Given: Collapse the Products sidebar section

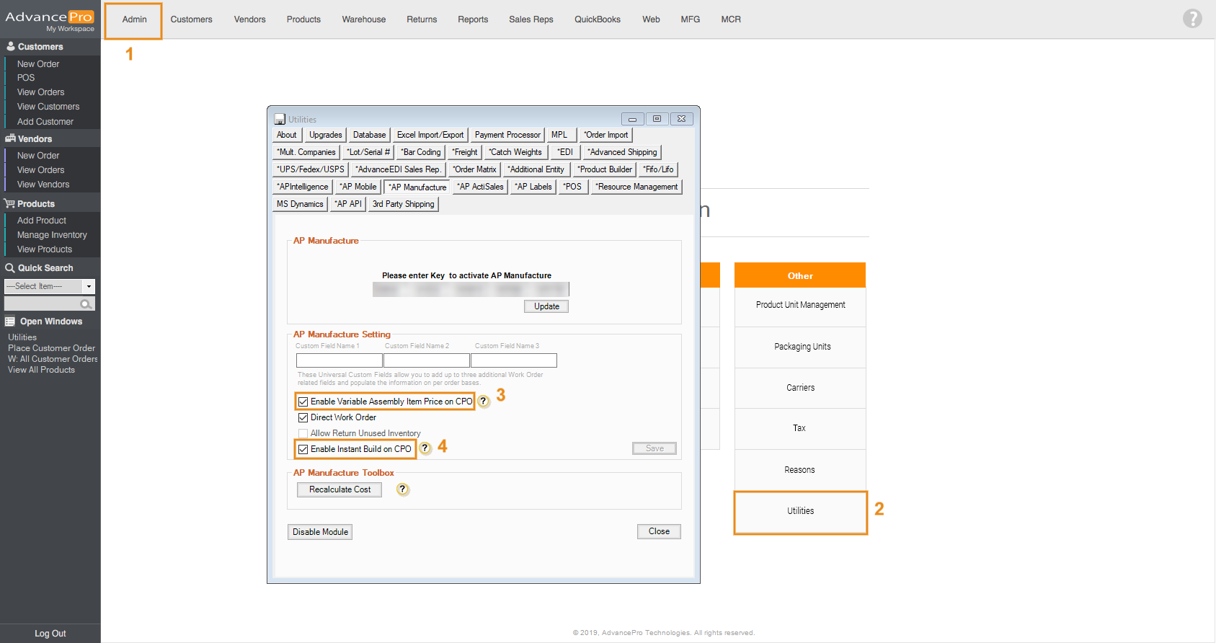Looking at the screenshot, I should (x=35, y=204).
